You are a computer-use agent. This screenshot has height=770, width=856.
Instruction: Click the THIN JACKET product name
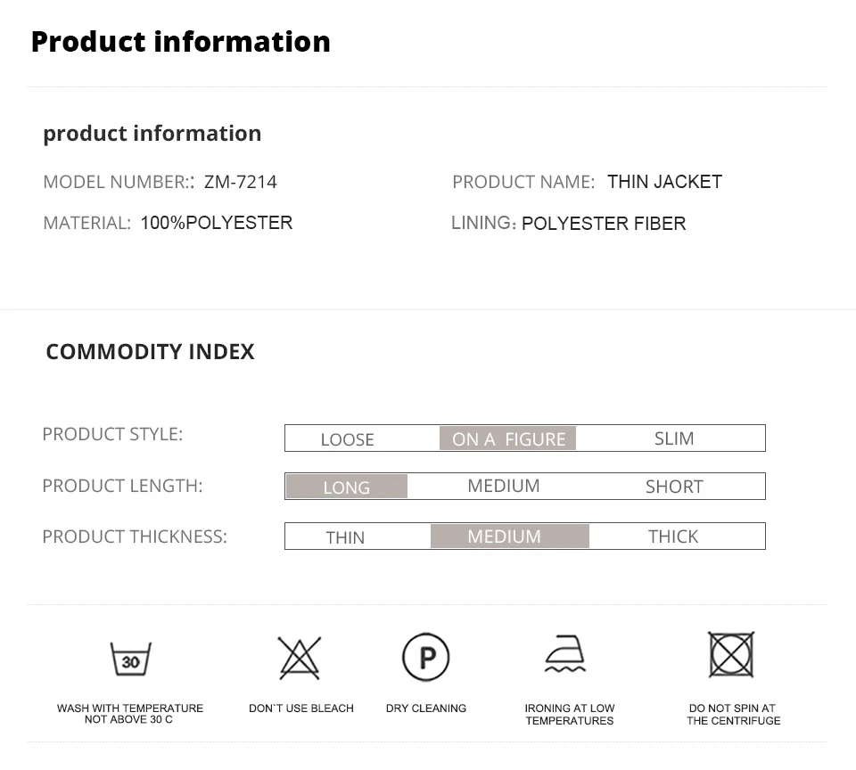[664, 182]
